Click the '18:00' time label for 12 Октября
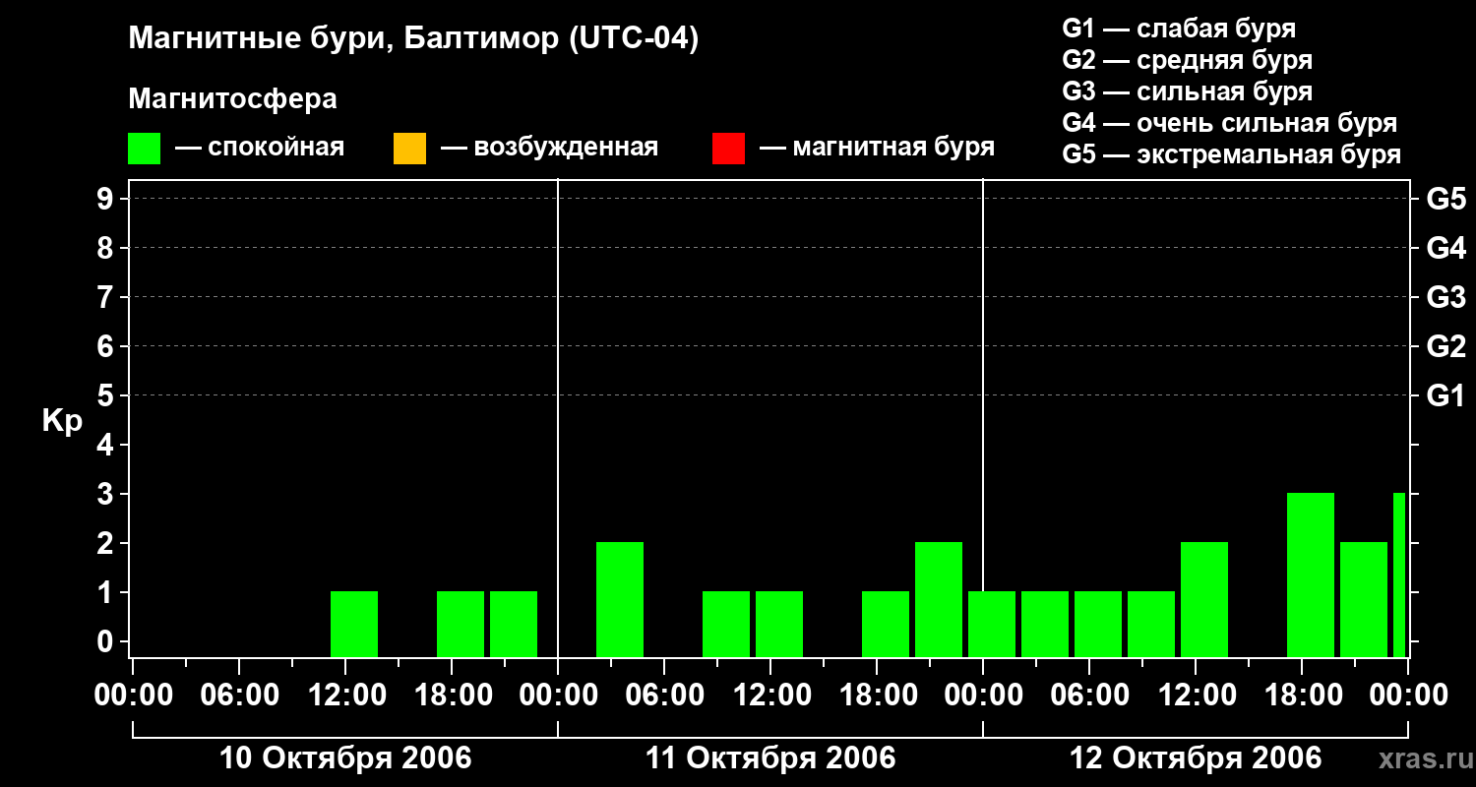 point(1303,696)
